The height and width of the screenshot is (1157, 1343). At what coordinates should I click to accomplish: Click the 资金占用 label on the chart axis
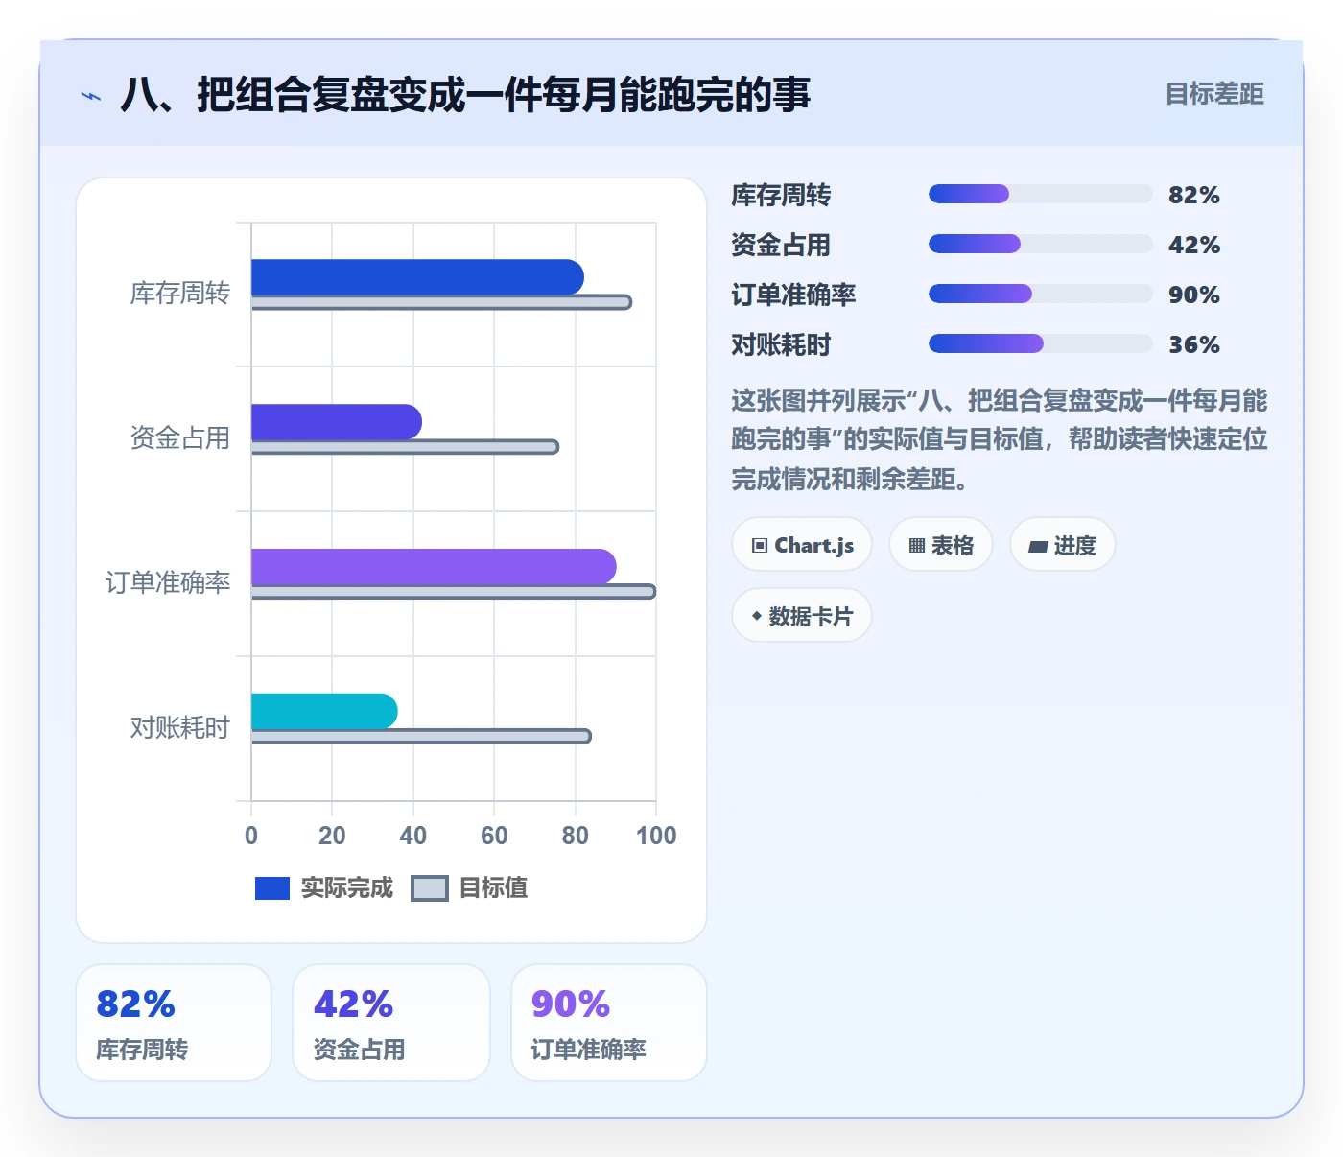[180, 438]
